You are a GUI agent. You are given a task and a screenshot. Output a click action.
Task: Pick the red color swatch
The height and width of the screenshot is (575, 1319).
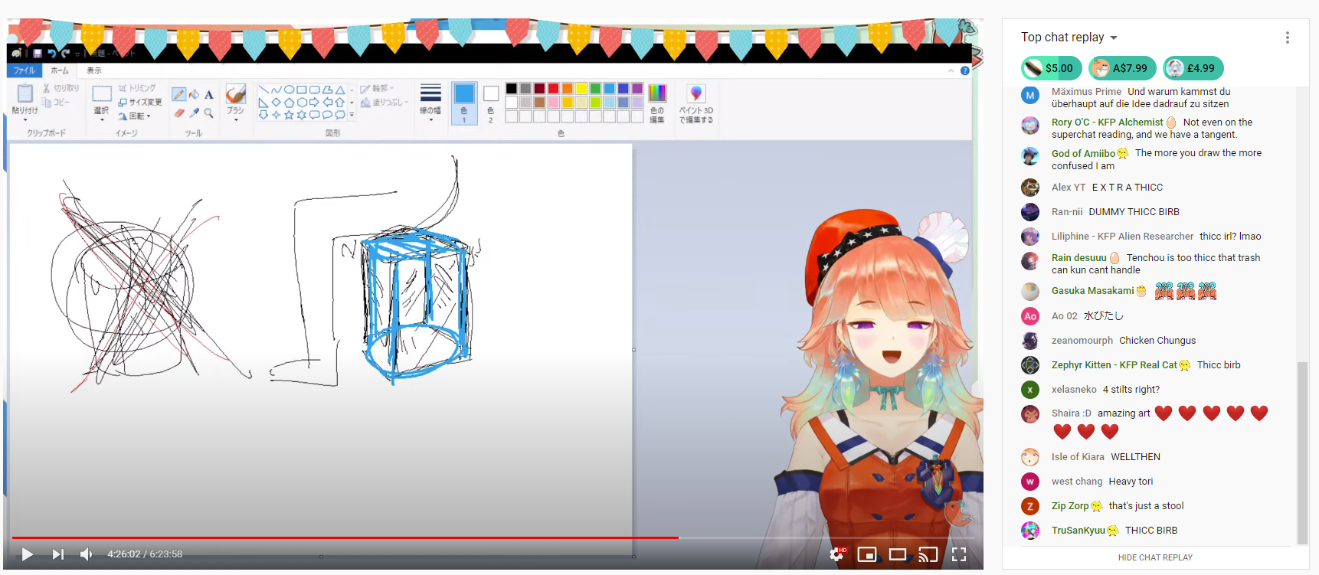click(553, 89)
